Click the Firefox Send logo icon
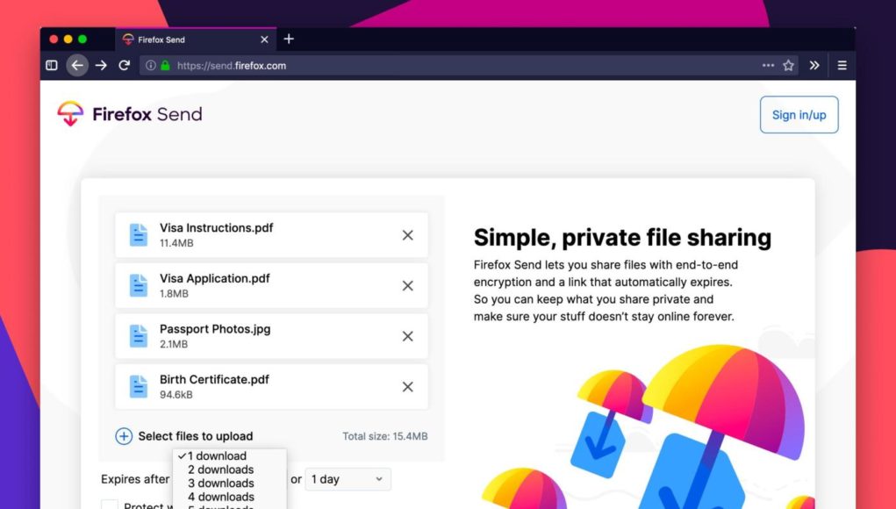896x509 pixels. click(70, 114)
